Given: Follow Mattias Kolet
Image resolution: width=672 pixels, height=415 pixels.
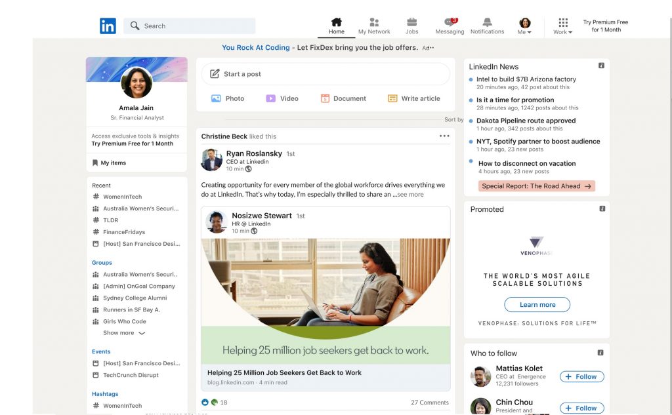Looking at the screenshot, I should pos(581,376).
